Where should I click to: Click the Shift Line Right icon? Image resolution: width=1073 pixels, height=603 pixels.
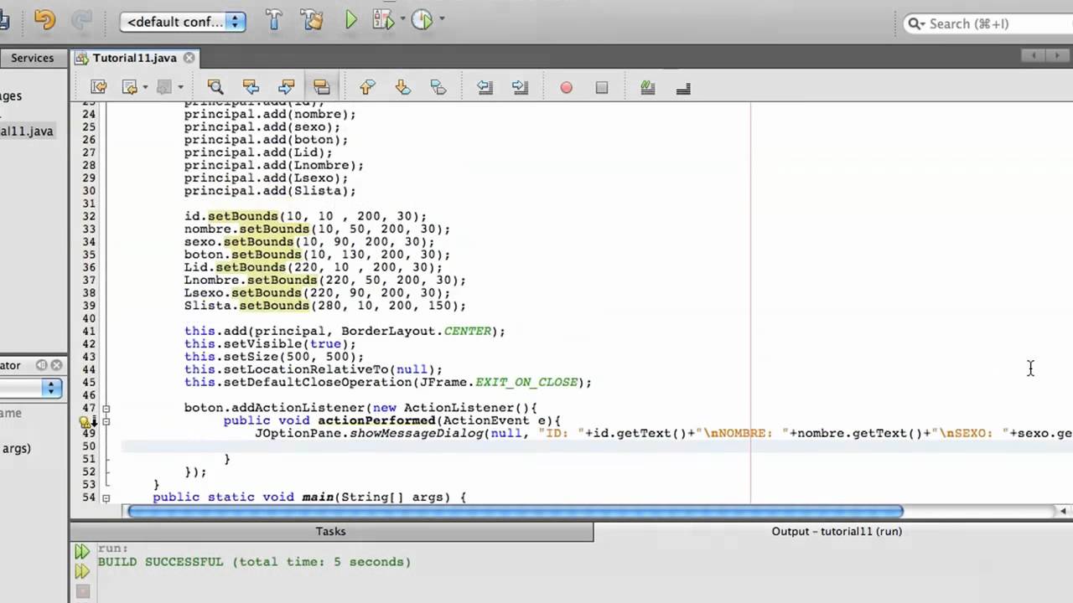point(520,87)
